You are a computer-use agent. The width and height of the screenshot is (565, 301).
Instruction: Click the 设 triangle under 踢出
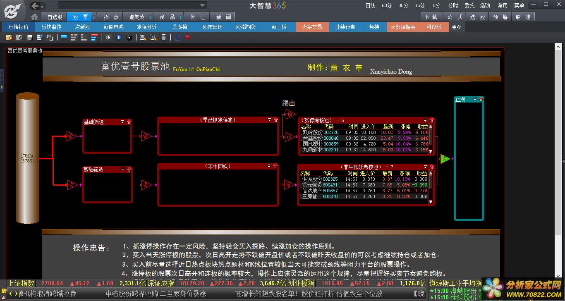point(290,114)
